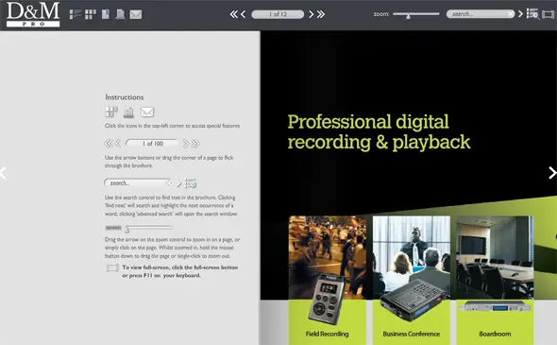Click the email envelope icon in toolbar
557x345 pixels.
tap(136, 14)
